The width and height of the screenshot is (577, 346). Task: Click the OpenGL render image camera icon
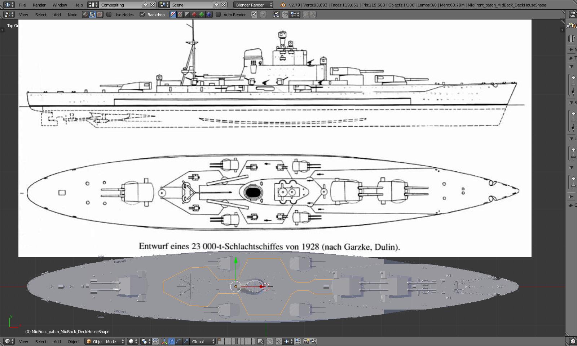coord(306,341)
